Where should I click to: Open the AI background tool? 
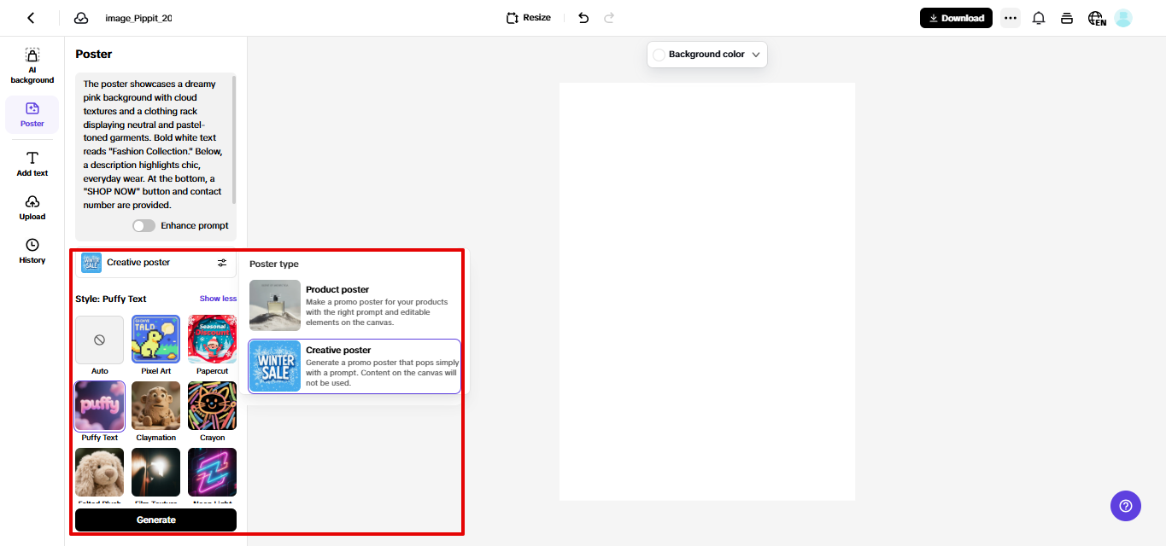pos(32,66)
